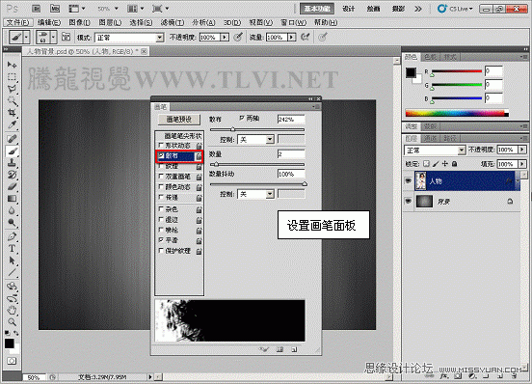Enable the 双重画笔 checkbox

click(x=161, y=177)
